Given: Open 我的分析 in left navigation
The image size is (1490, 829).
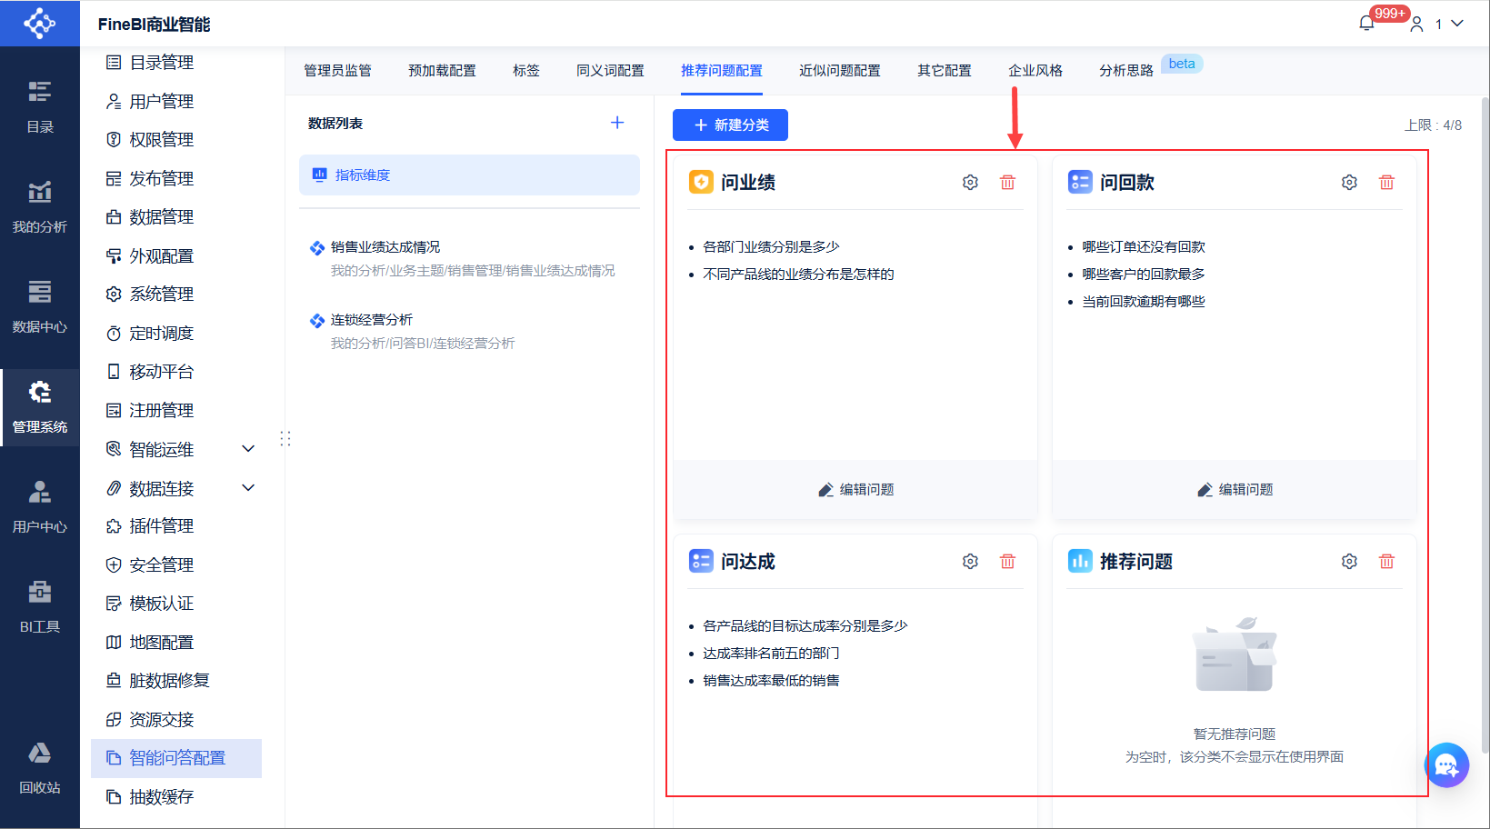Looking at the screenshot, I should coord(40,207).
